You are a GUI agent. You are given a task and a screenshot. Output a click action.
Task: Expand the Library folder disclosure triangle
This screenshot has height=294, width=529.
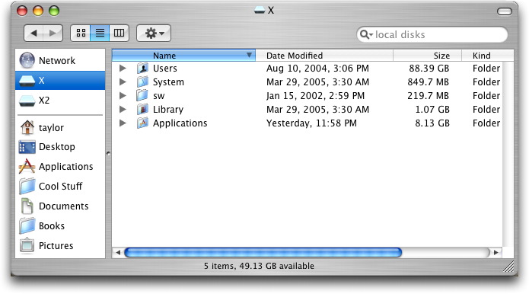[x=123, y=110]
